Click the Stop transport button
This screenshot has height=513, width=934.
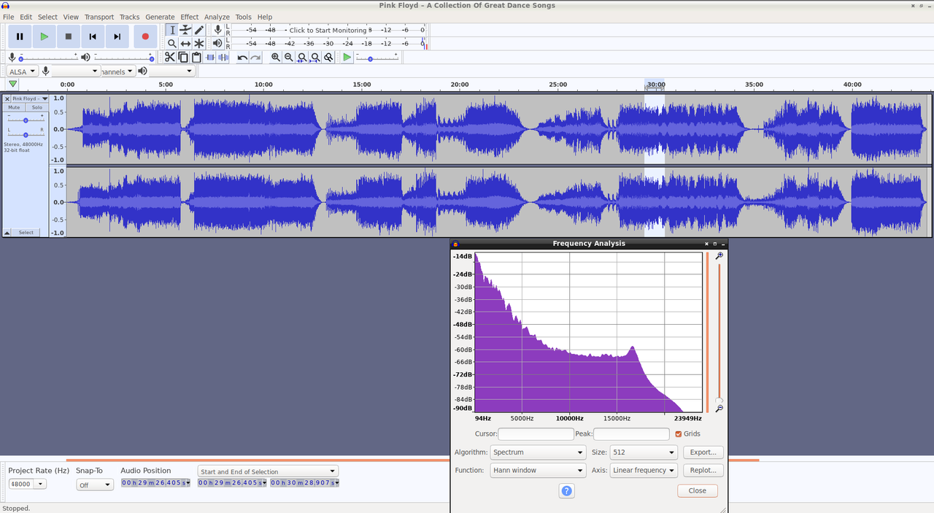pyautogui.click(x=69, y=36)
